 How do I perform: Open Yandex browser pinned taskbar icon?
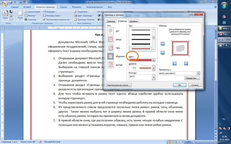coord(224,17)
